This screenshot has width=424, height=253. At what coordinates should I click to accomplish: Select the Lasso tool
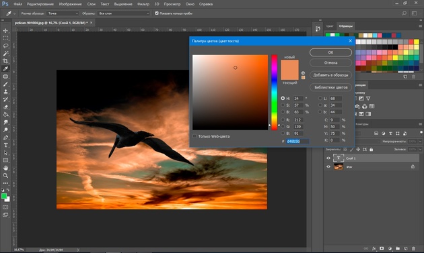(5, 46)
